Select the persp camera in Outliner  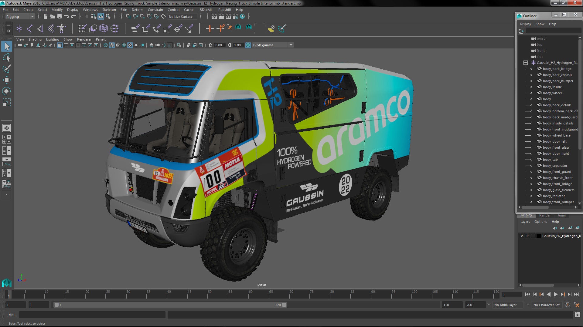pos(541,38)
